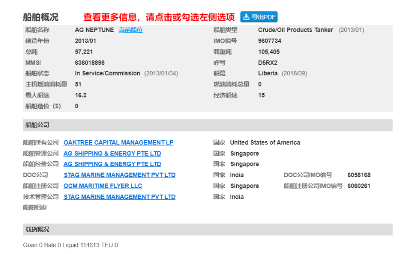
Task: Select status In Service/Commission text
Action: tap(107, 73)
